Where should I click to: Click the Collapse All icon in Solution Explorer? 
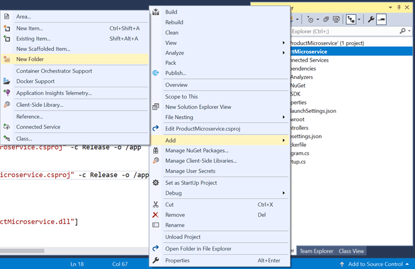click(x=326, y=19)
